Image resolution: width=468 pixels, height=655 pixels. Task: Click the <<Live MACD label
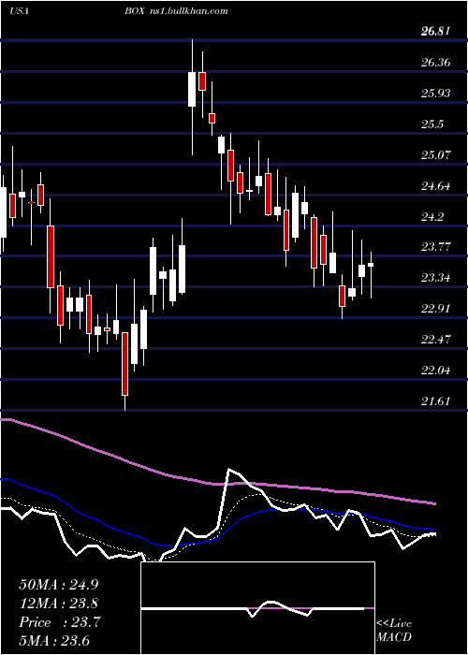point(394,631)
